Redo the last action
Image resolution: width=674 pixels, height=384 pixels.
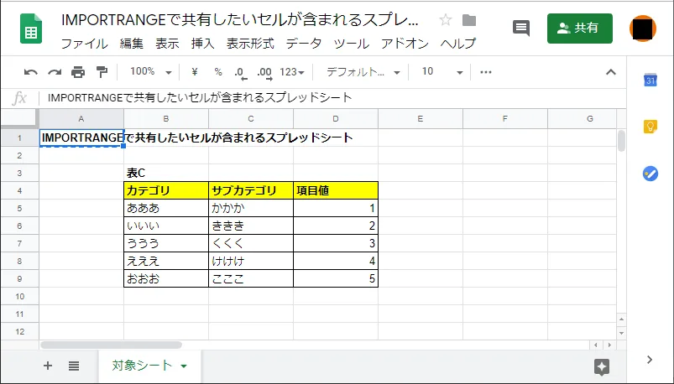pyautogui.click(x=55, y=72)
